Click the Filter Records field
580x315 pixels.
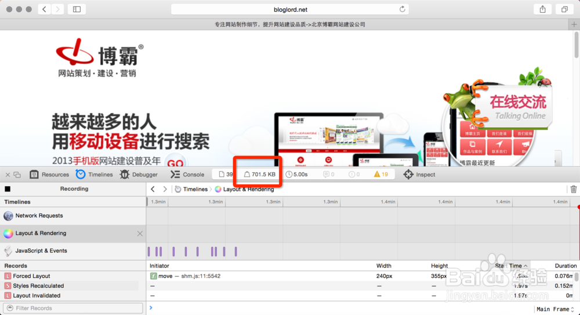click(x=73, y=308)
